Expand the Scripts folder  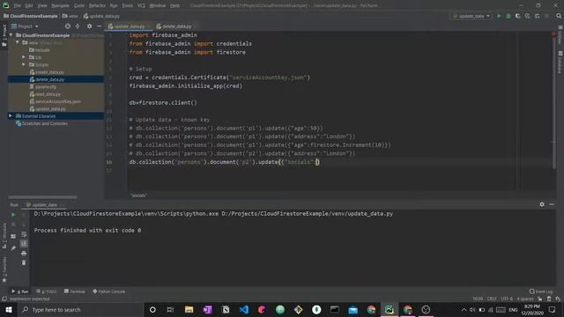point(24,64)
